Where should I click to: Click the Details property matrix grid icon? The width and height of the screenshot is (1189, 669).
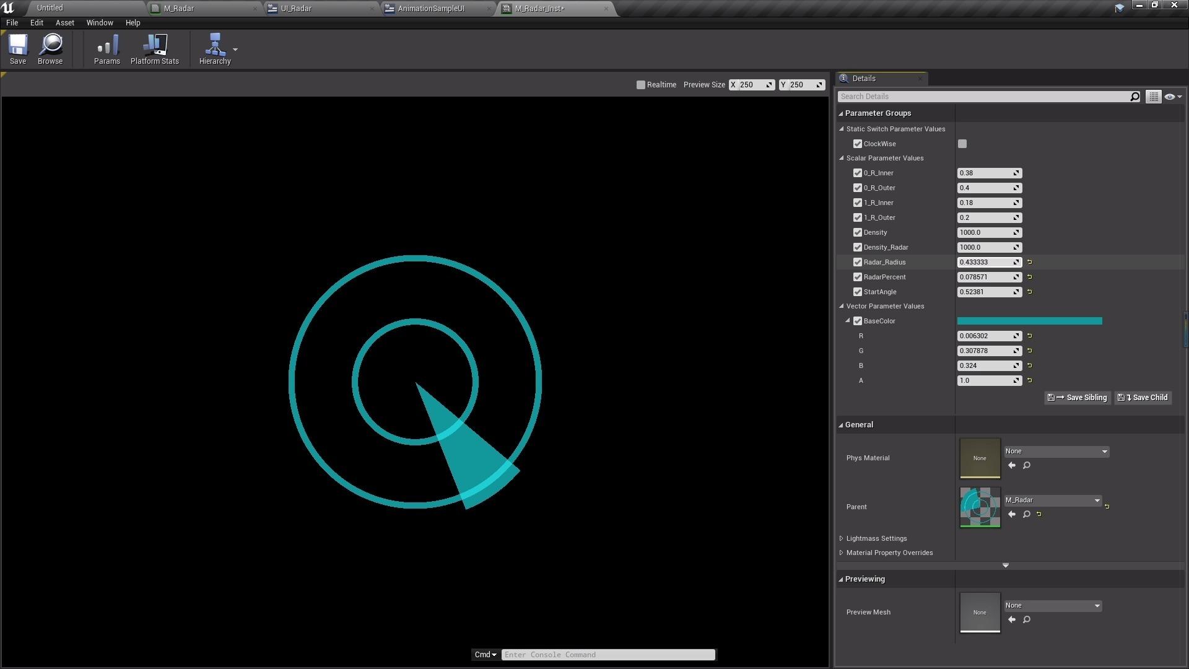point(1153,97)
